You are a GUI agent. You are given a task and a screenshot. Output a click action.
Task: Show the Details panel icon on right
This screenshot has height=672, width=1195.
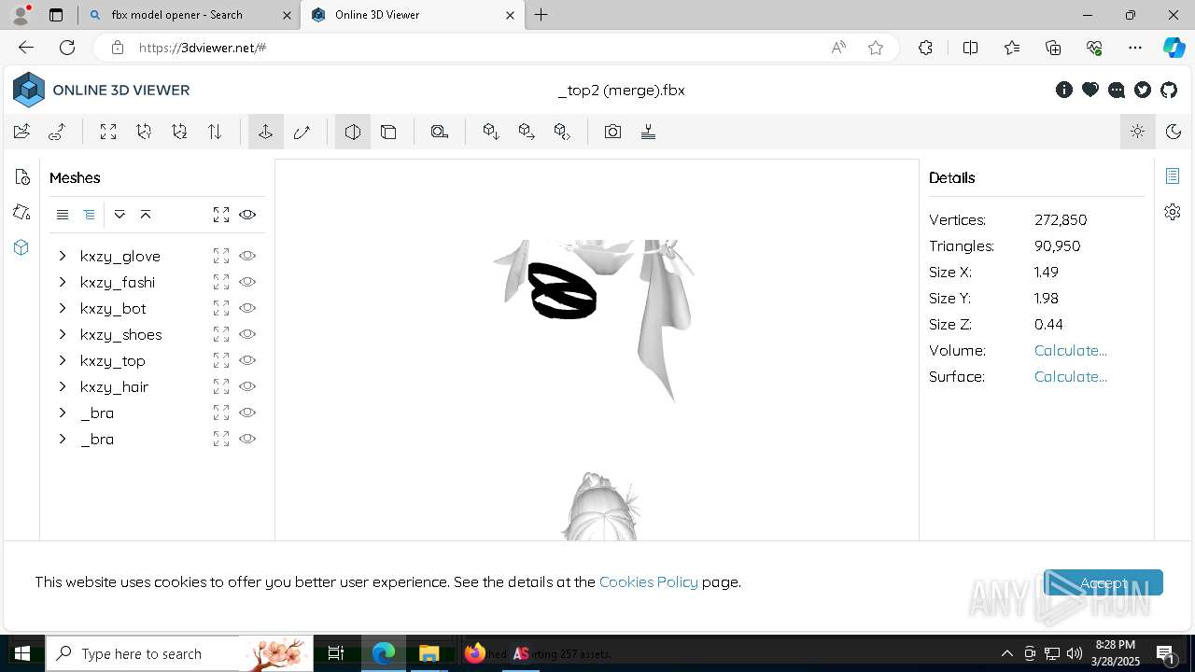click(1173, 176)
